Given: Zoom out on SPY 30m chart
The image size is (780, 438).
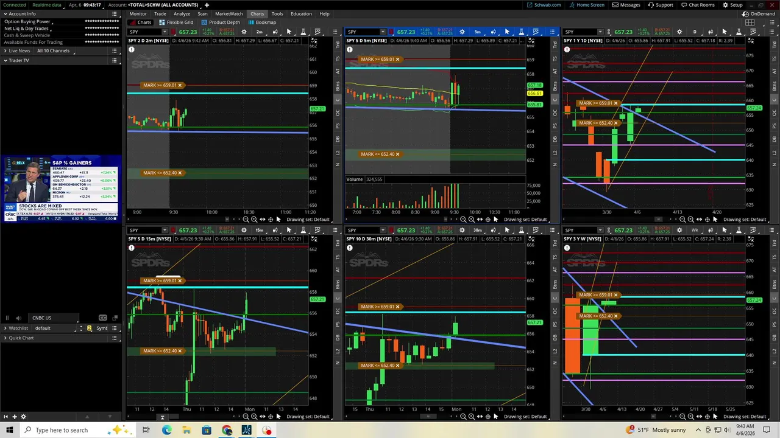Looking at the screenshot, I should pyautogui.click(x=464, y=417).
